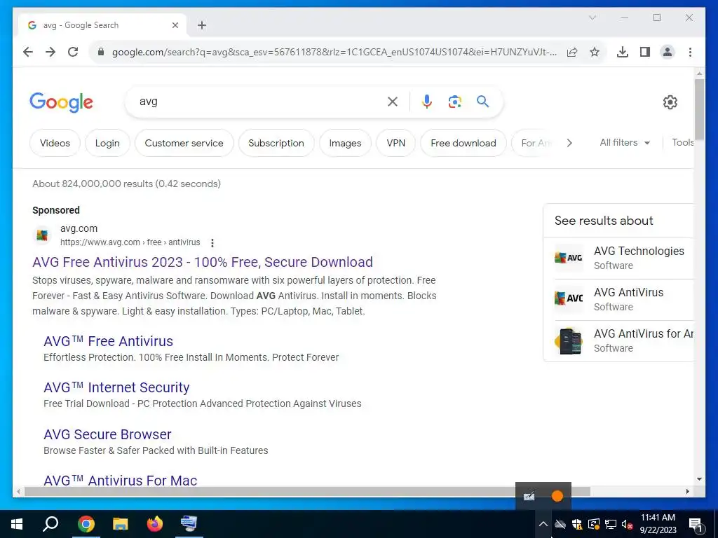Toggle the Chrome side panel icon
Image resolution: width=718 pixels, height=538 pixels.
(x=645, y=52)
